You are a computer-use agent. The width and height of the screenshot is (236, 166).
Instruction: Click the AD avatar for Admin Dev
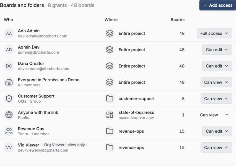tap(9, 50)
